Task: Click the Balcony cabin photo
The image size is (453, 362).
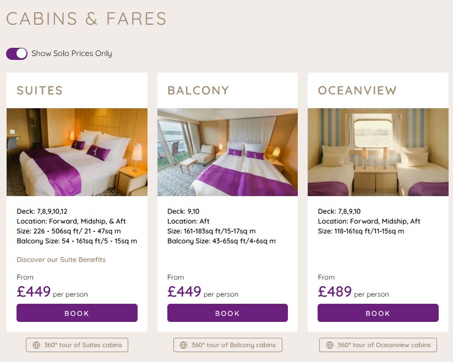Action: 227,152
